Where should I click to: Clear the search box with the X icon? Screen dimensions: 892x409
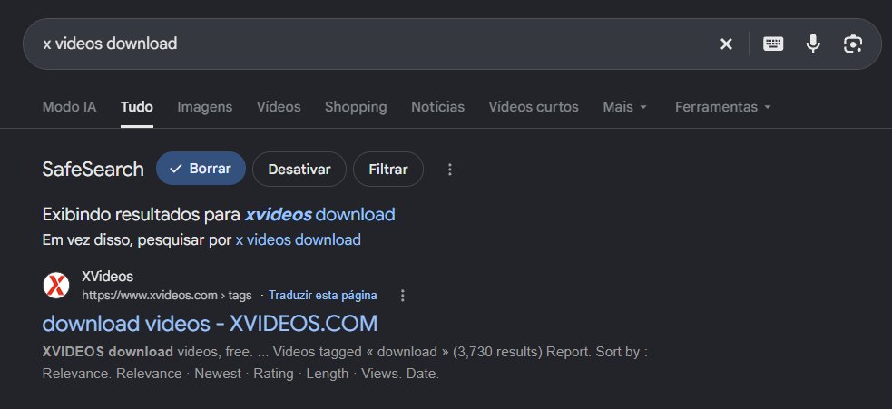click(x=726, y=44)
